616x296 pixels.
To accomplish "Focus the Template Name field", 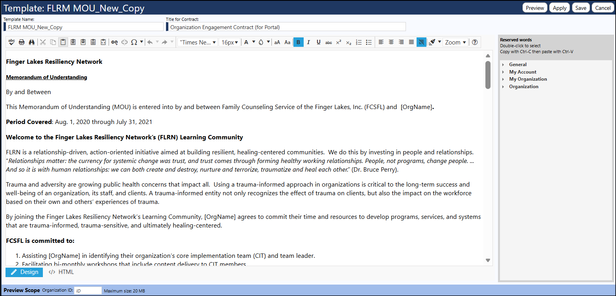I will pos(85,27).
